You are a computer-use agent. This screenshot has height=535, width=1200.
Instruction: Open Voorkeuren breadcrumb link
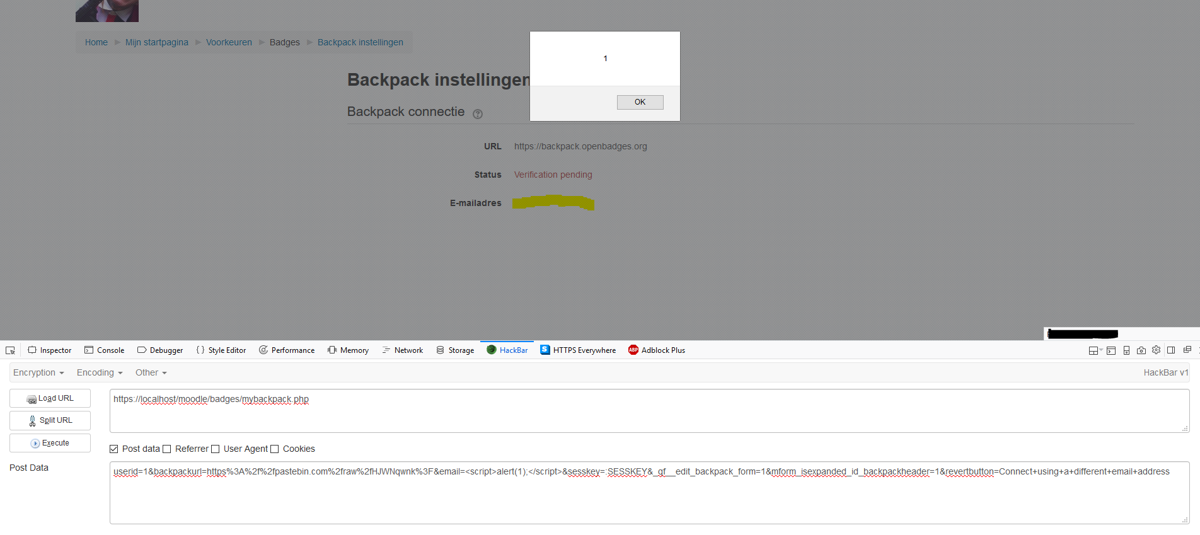(x=229, y=42)
